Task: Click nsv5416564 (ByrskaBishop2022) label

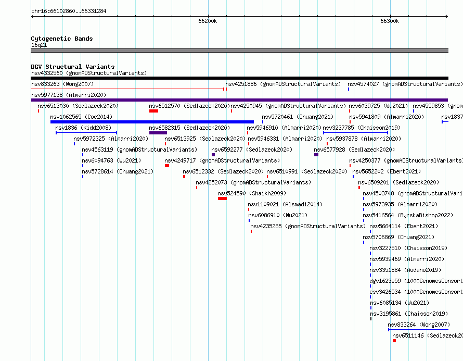Action: (408, 215)
